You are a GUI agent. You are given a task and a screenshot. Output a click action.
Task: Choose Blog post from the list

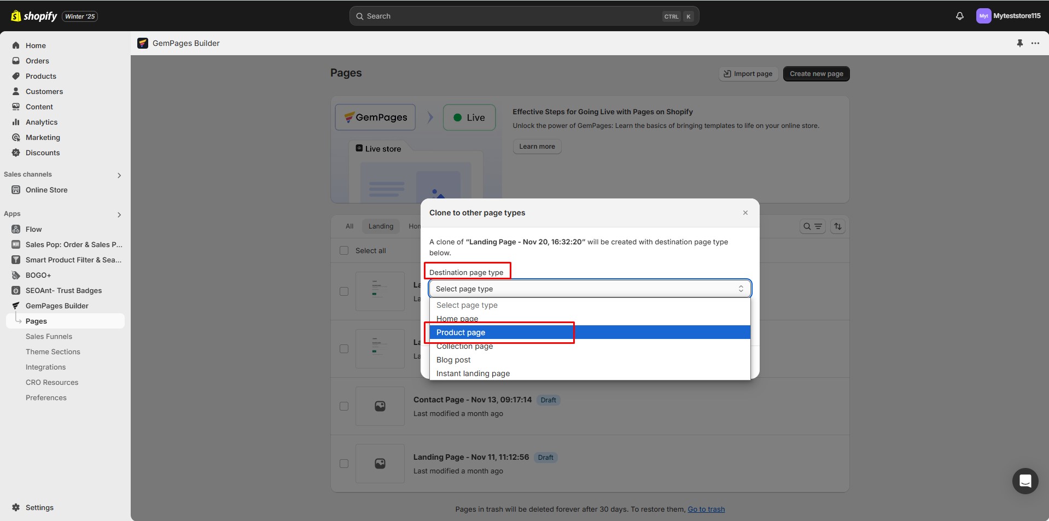tap(590, 360)
